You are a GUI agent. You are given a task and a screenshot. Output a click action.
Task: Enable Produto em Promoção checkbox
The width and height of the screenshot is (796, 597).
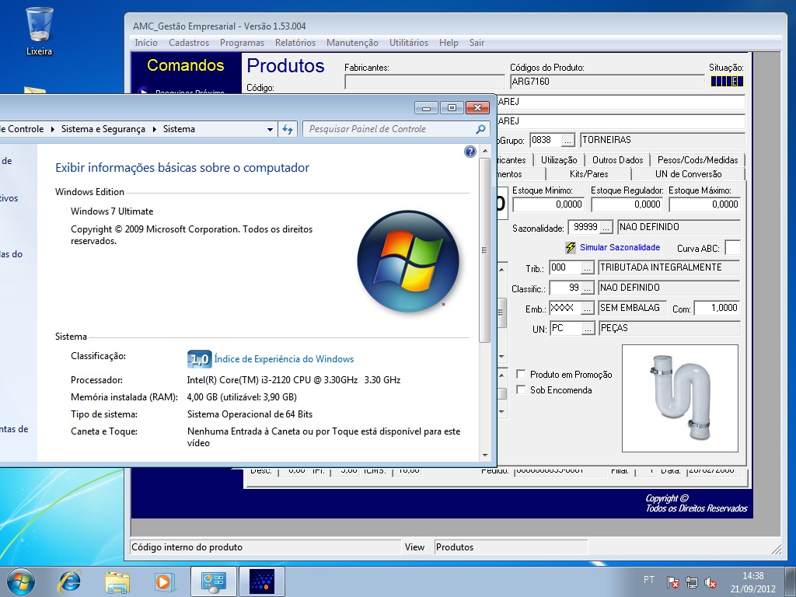tap(520, 374)
